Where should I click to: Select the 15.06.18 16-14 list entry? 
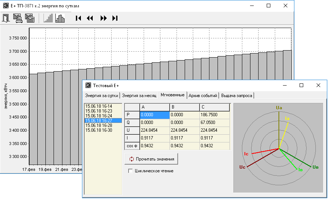tap(99, 106)
